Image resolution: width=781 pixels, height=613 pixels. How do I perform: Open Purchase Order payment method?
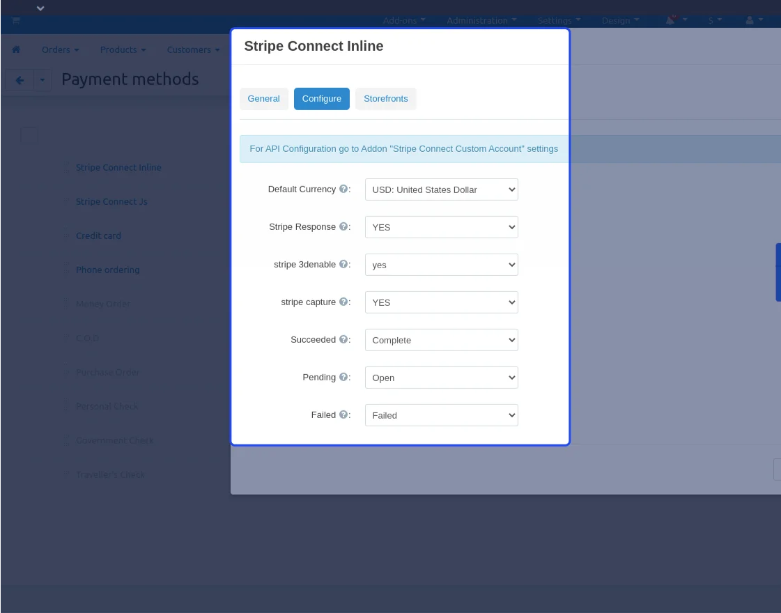click(x=107, y=372)
